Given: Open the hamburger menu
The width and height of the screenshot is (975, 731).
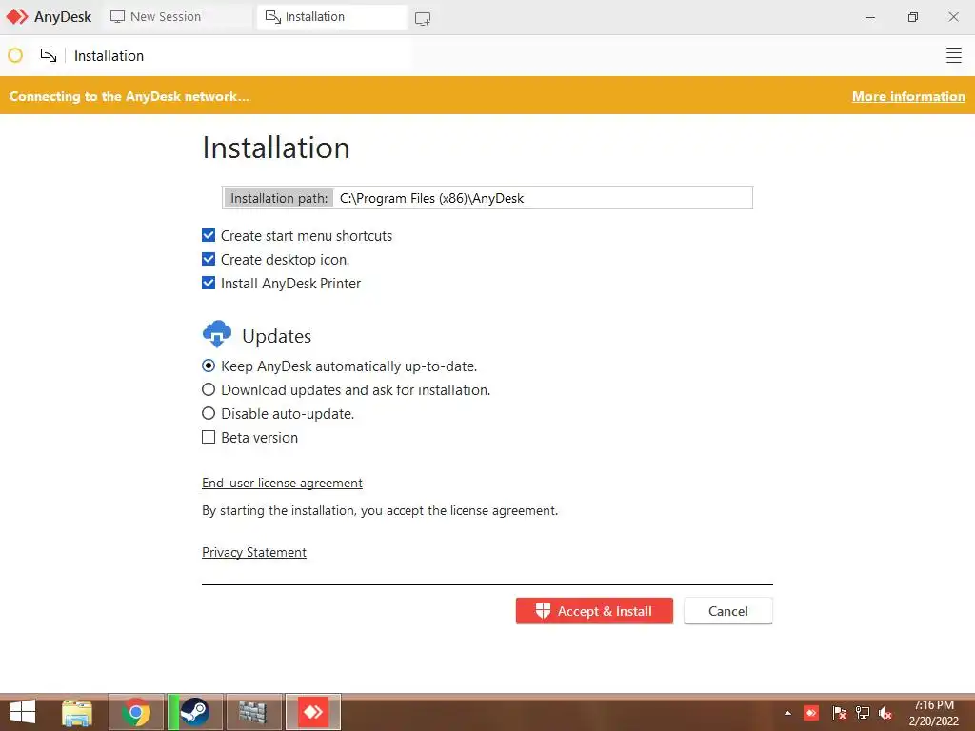Looking at the screenshot, I should [953, 55].
